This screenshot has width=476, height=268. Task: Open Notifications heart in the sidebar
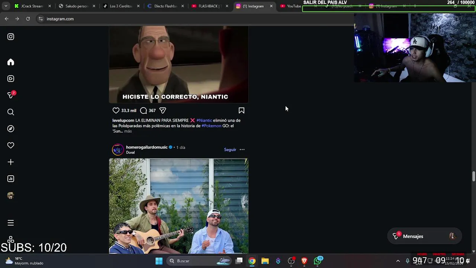tap(11, 146)
